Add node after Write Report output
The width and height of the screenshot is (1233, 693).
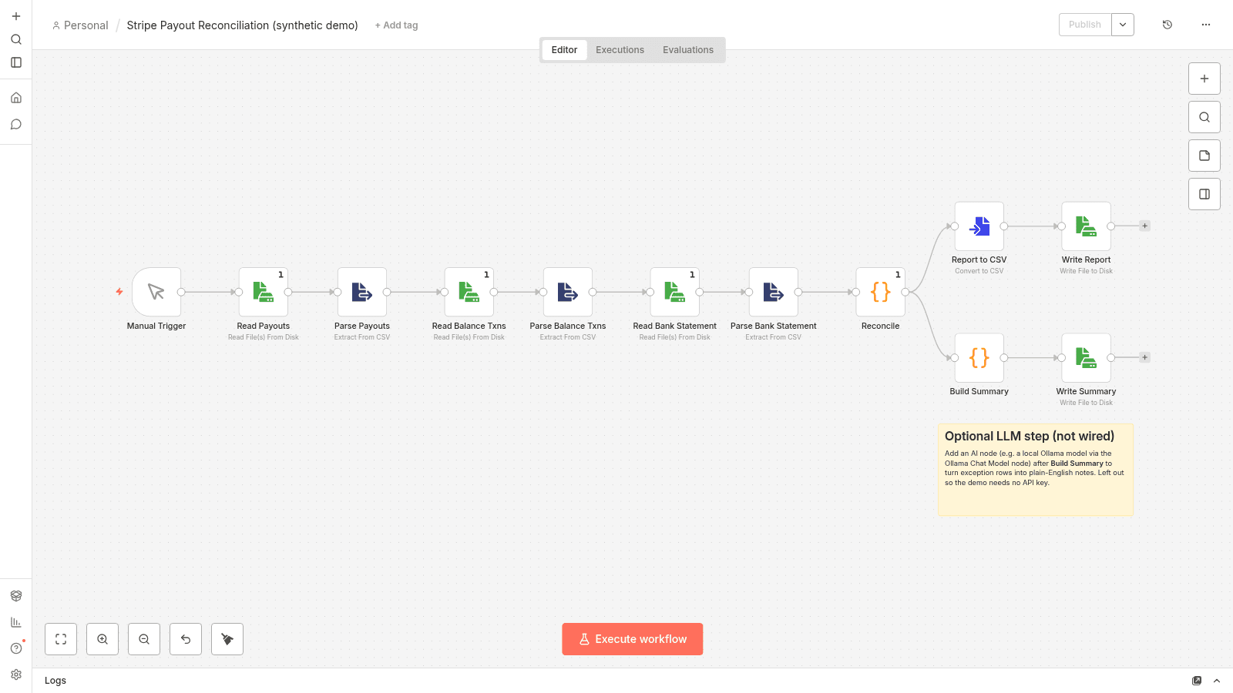[1145, 226]
